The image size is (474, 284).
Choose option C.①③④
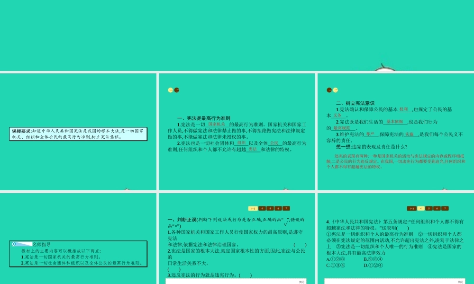coord(336,266)
